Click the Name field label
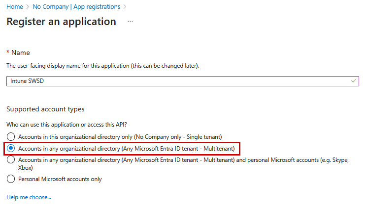Viewport: 367px width, 209px height. pos(21,52)
